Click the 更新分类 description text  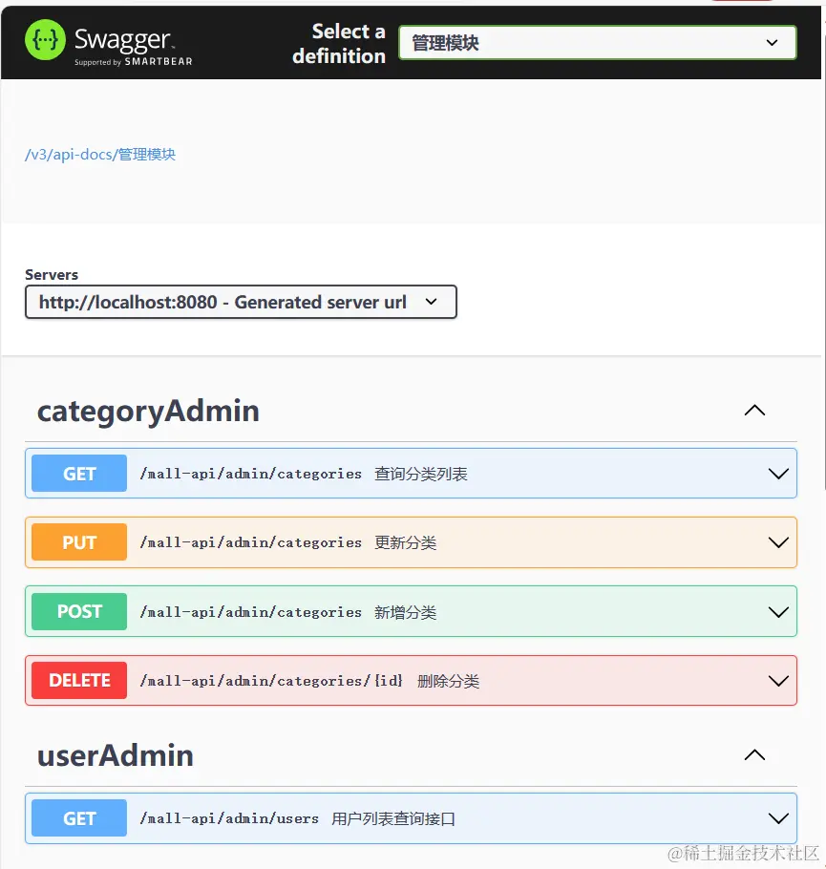pyautogui.click(x=405, y=542)
